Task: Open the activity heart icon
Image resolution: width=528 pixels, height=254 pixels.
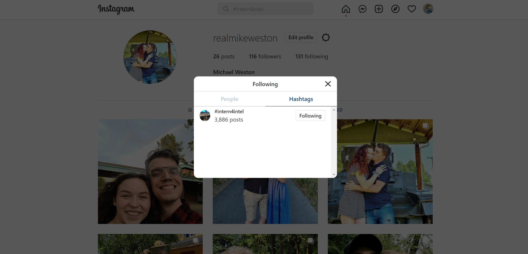Action: 411,9
